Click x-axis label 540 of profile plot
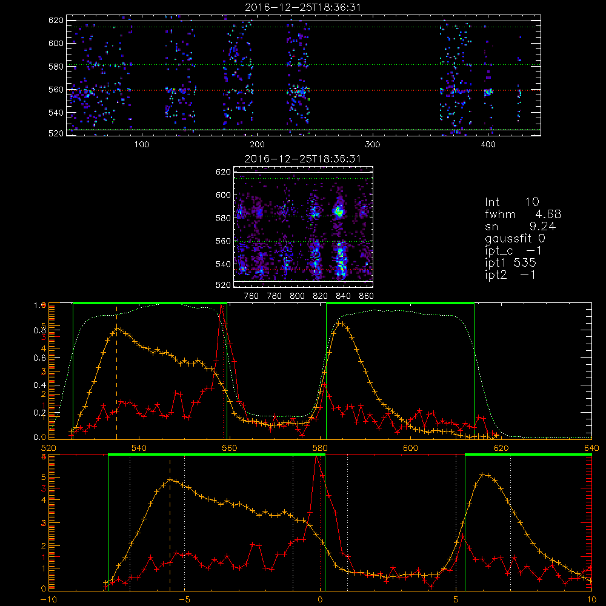 pos(139,448)
